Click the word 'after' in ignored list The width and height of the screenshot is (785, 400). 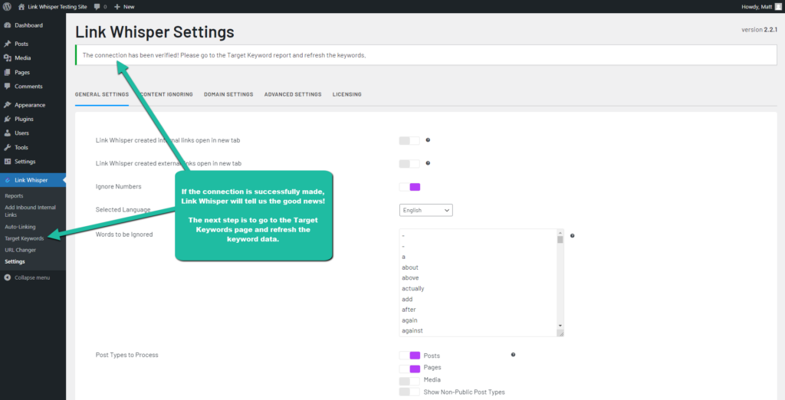pos(409,310)
